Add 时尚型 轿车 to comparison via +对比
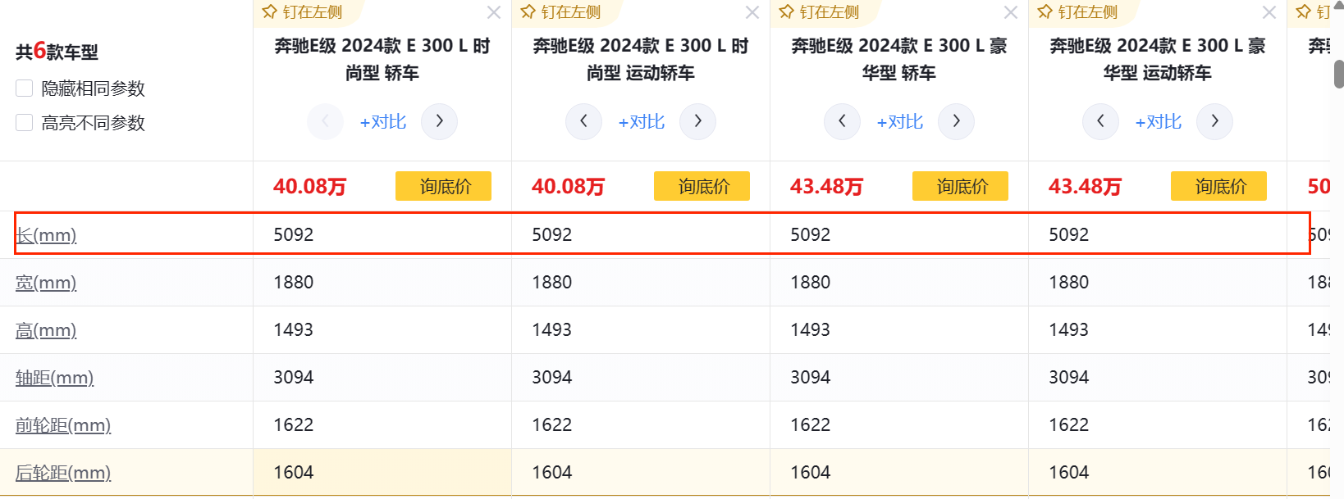1344x499 pixels. click(383, 122)
